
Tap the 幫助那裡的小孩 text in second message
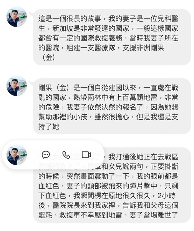click(x=63, y=117)
